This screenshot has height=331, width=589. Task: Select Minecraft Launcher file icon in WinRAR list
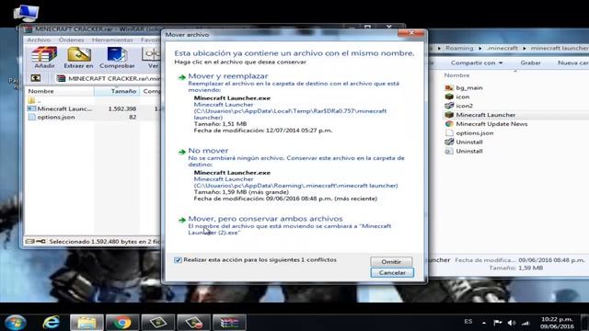click(31, 108)
